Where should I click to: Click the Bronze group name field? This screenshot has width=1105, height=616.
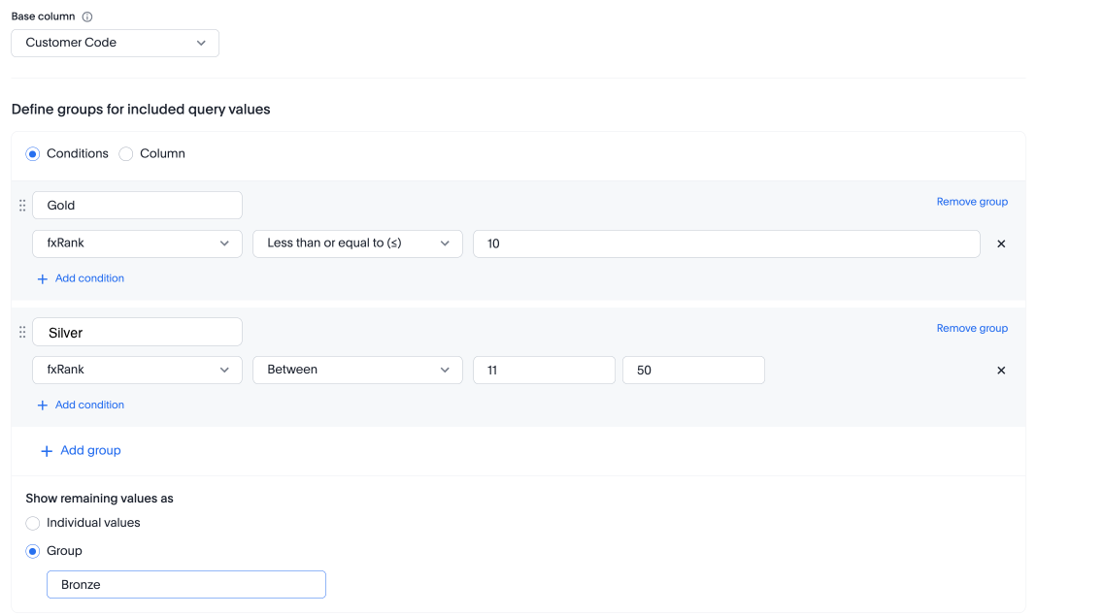click(x=184, y=584)
